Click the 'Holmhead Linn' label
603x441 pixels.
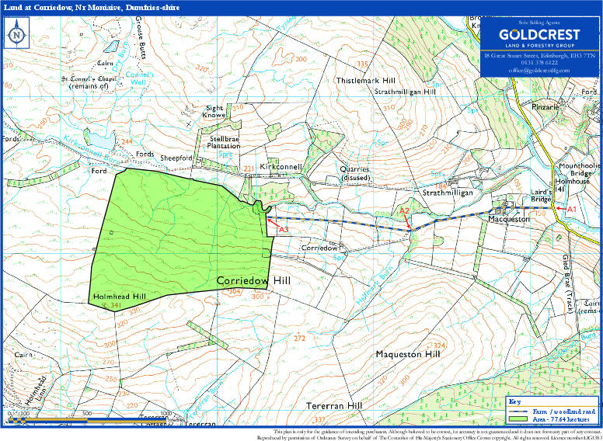tap(39, 390)
